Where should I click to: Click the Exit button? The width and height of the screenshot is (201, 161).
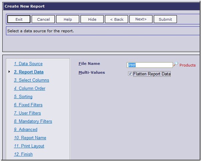click(19, 19)
